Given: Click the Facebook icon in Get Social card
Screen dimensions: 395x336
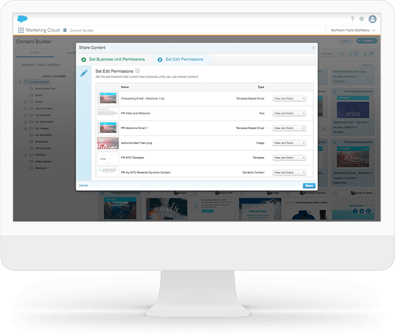Looking at the screenshot, I should (x=355, y=211).
